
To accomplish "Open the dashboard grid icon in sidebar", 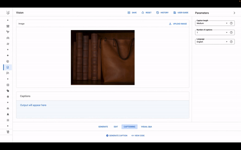I will [8, 26].
